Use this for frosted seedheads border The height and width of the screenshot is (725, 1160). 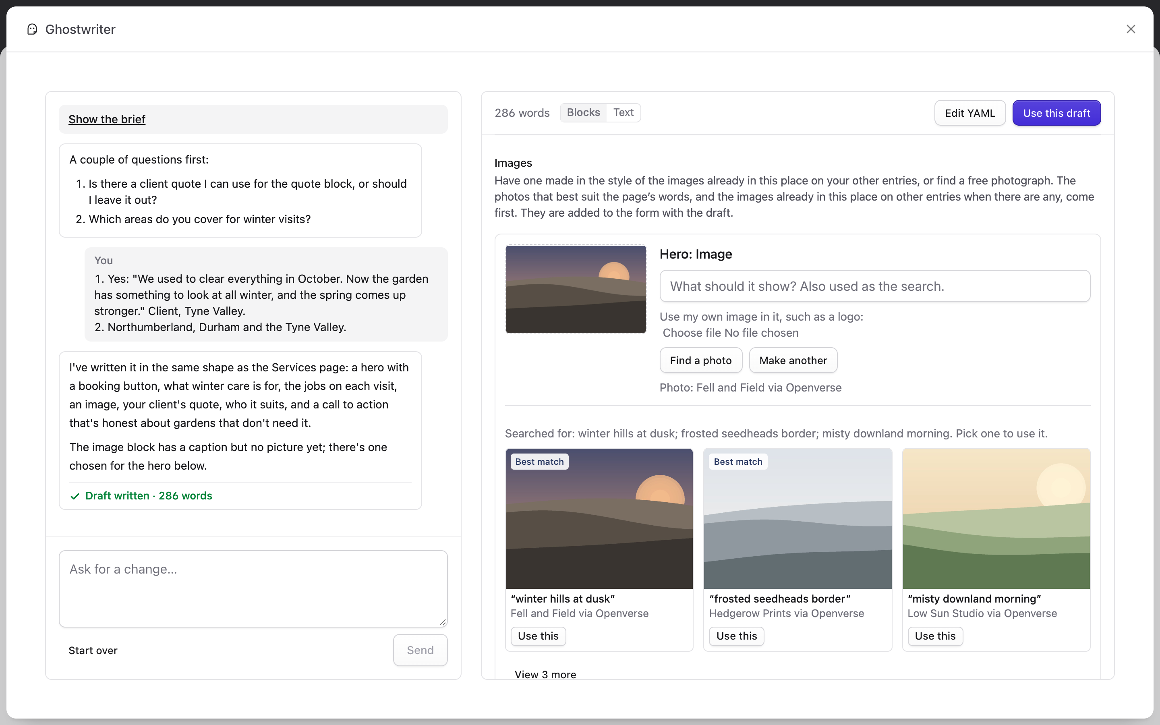737,636
